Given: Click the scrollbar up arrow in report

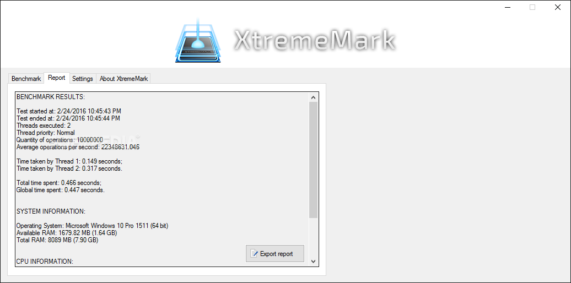Looking at the screenshot, I should click(313, 97).
